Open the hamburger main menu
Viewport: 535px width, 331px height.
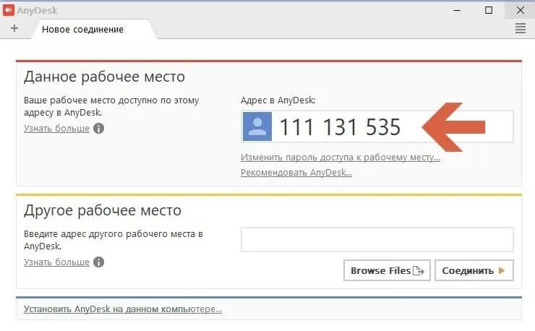coord(521,28)
